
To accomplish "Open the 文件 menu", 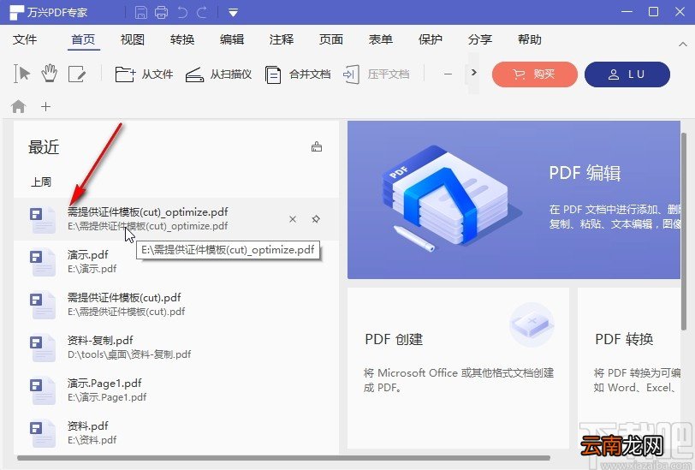I will (25, 39).
